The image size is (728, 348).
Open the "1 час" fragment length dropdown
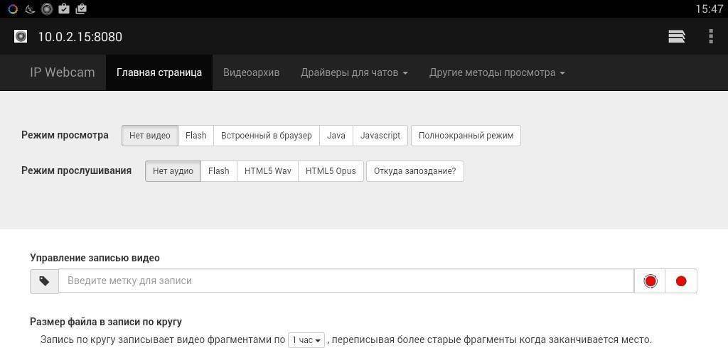click(x=306, y=340)
